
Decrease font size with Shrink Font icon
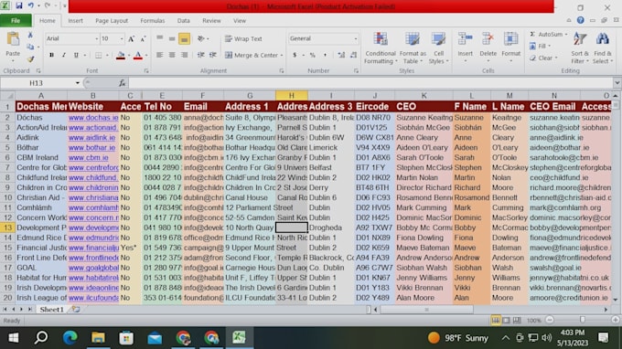[x=143, y=38]
